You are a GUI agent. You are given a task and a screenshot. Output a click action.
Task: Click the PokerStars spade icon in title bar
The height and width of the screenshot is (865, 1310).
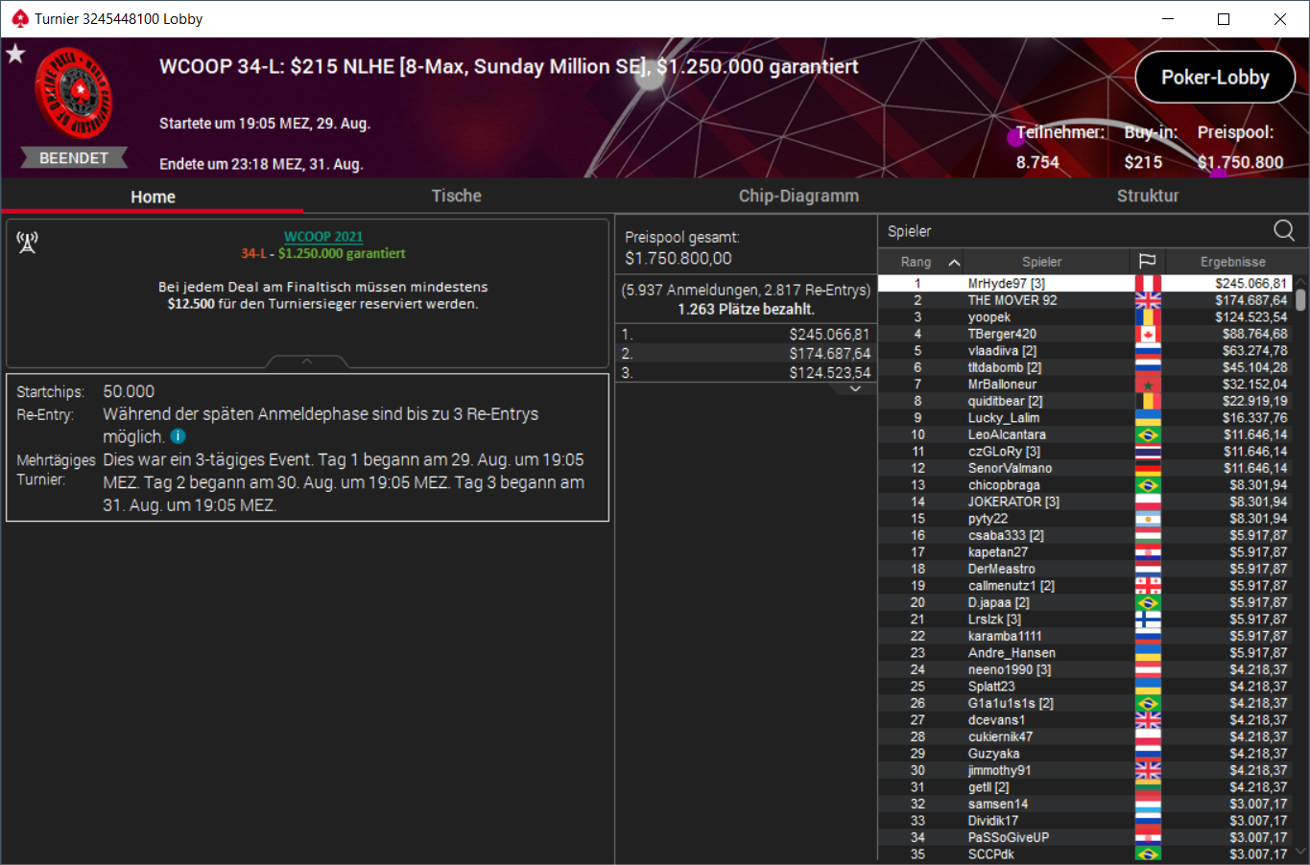[18, 18]
